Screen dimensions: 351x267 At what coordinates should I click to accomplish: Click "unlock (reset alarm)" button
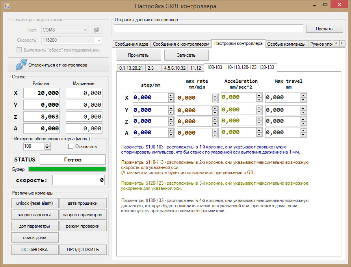35,203
